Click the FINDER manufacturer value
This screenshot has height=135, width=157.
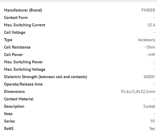point(148,10)
